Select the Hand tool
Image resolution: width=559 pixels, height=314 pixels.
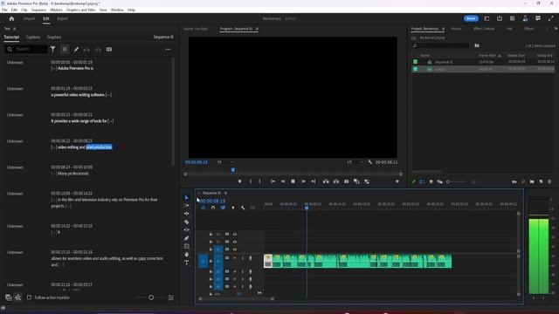(186, 255)
